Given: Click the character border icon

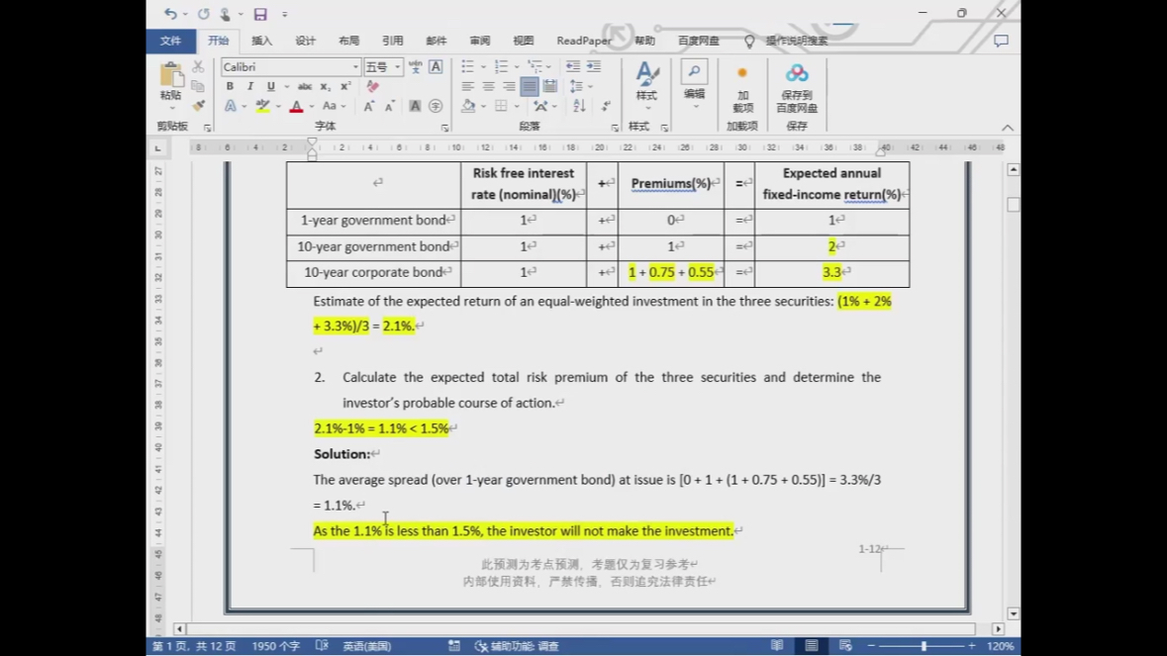Looking at the screenshot, I should click(436, 67).
